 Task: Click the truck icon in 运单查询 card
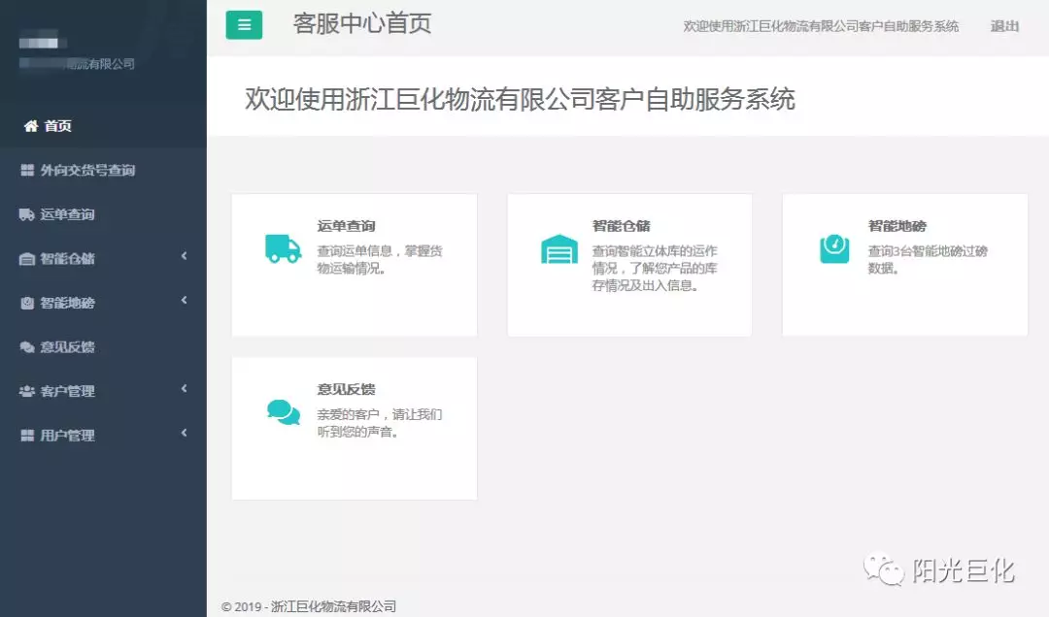283,248
